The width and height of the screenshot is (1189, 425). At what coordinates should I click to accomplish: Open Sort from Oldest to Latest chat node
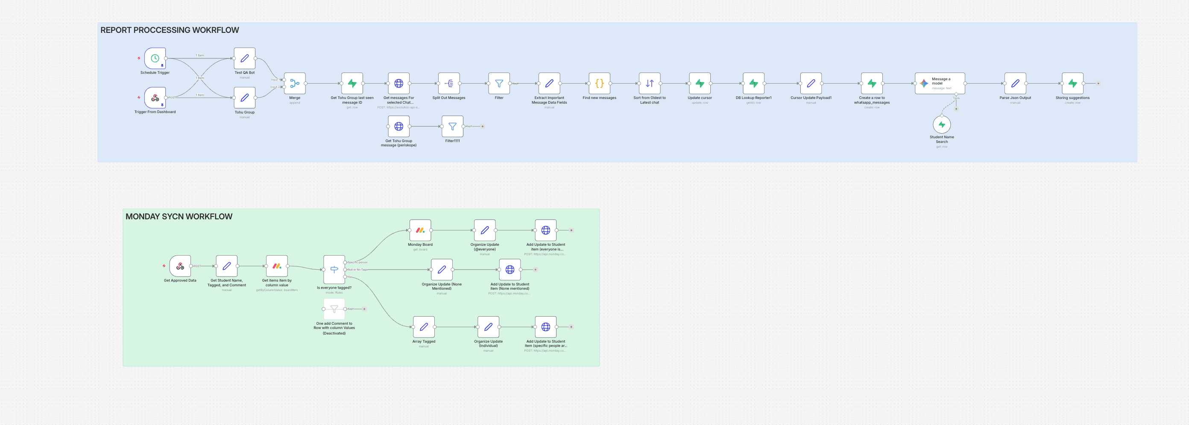click(x=650, y=84)
